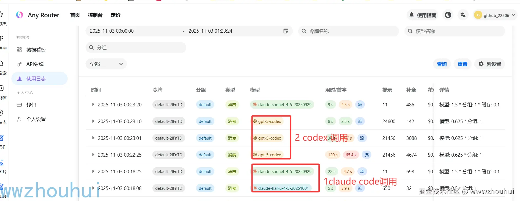
Task: Click the gpt-5-codex tag in the 00:23:01 row
Action: (x=267, y=138)
